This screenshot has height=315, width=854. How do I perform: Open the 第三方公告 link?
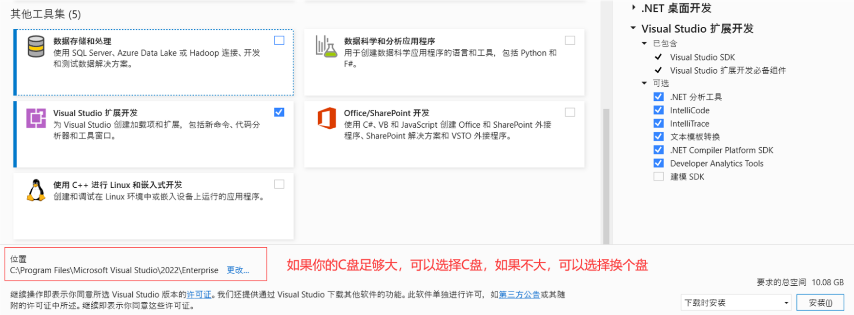(x=519, y=295)
